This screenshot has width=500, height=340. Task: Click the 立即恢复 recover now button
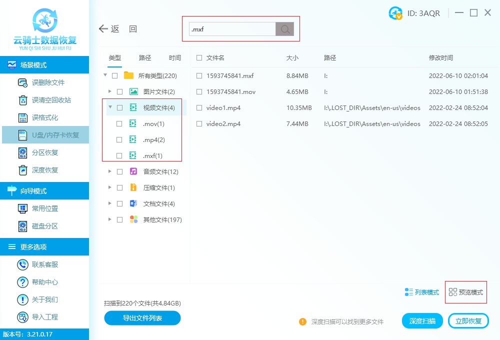coord(468,320)
